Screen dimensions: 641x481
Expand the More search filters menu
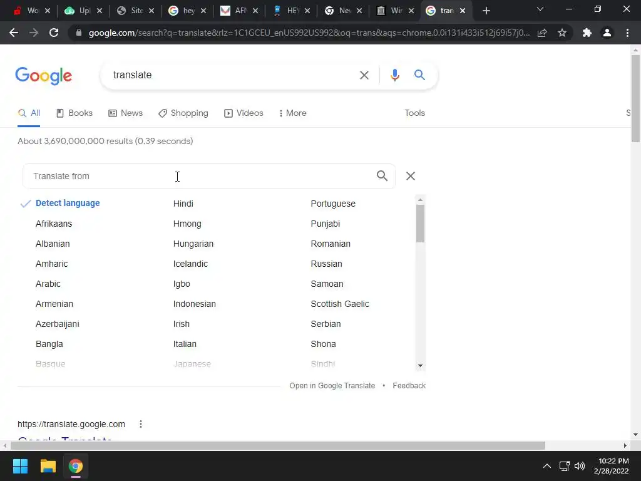pos(293,113)
